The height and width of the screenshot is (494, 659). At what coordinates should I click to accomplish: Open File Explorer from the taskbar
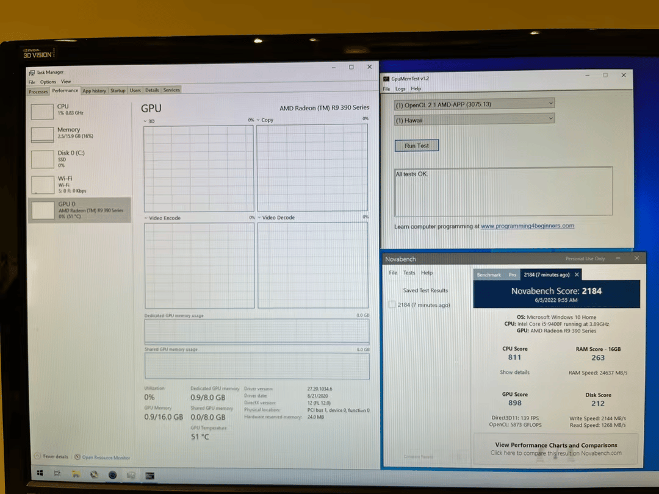(x=76, y=474)
